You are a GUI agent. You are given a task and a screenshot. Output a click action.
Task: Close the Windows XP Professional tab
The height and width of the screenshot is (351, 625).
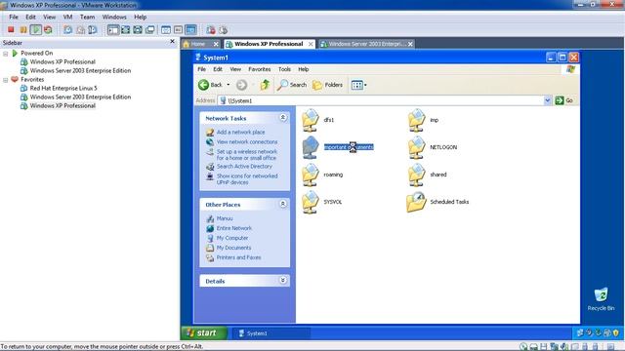[x=311, y=44]
